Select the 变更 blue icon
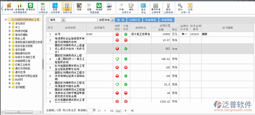The image size is (255, 115). click(x=55, y=6)
